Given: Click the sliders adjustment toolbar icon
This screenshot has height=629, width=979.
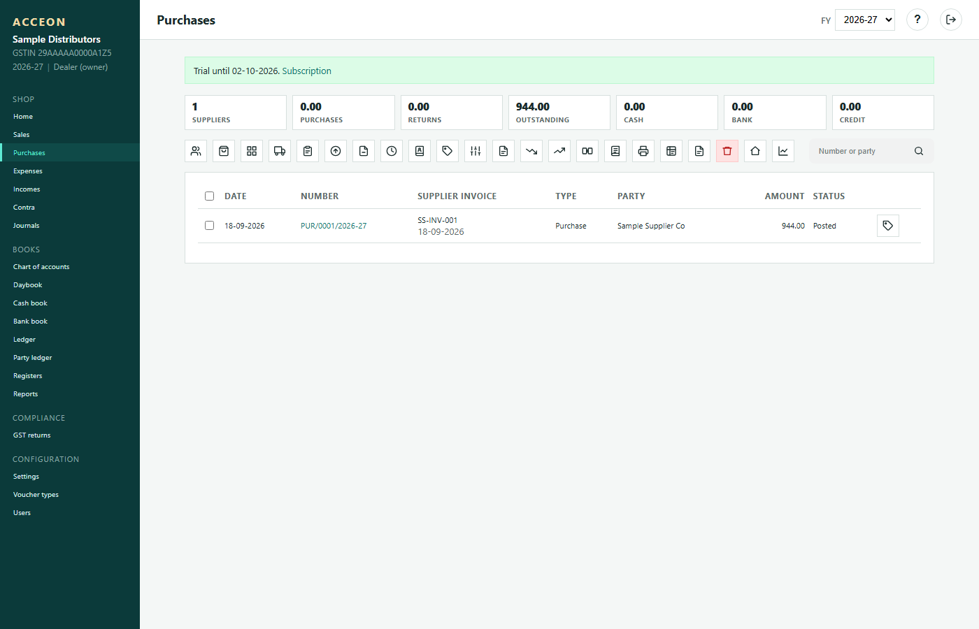Looking at the screenshot, I should (476, 151).
